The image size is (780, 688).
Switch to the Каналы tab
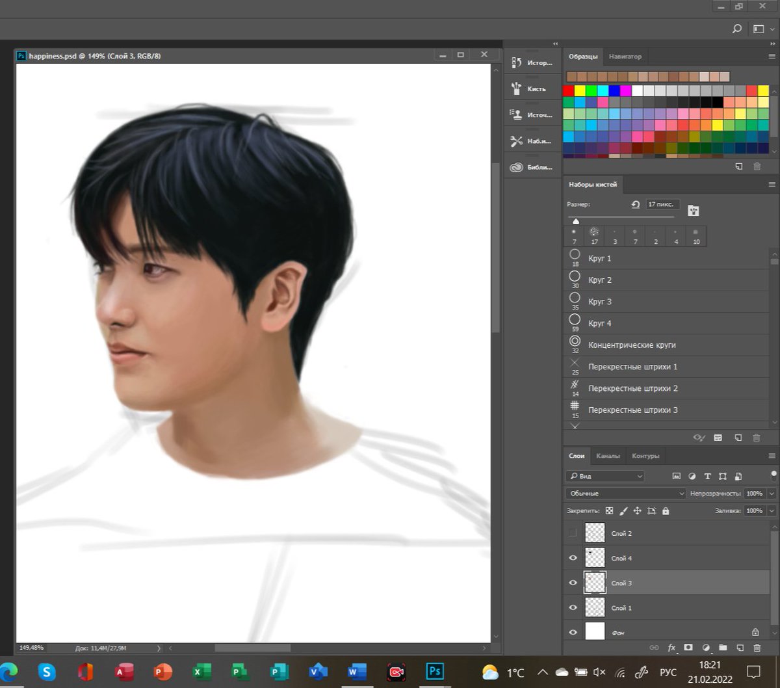(608, 456)
